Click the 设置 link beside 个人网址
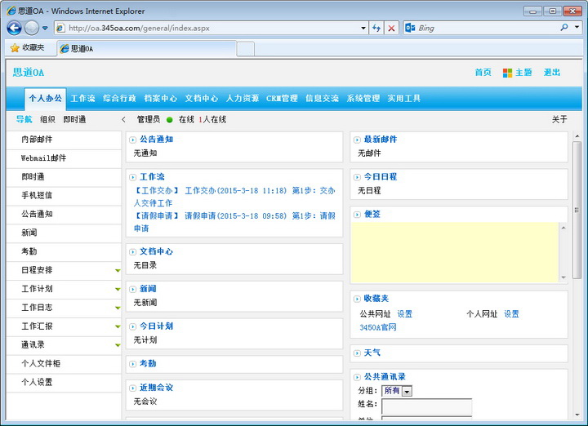The image size is (588, 426). tap(511, 314)
